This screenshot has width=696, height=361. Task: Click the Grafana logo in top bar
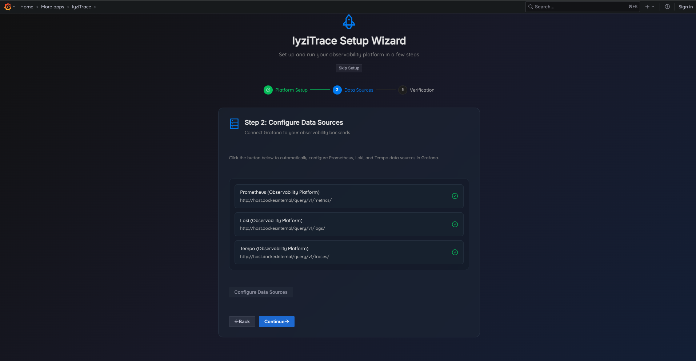tap(7, 7)
